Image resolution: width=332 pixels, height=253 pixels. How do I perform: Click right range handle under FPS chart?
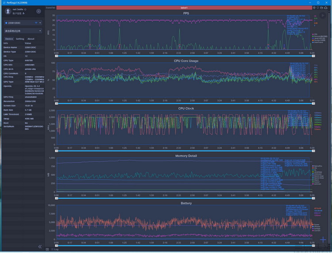[x=313, y=56]
